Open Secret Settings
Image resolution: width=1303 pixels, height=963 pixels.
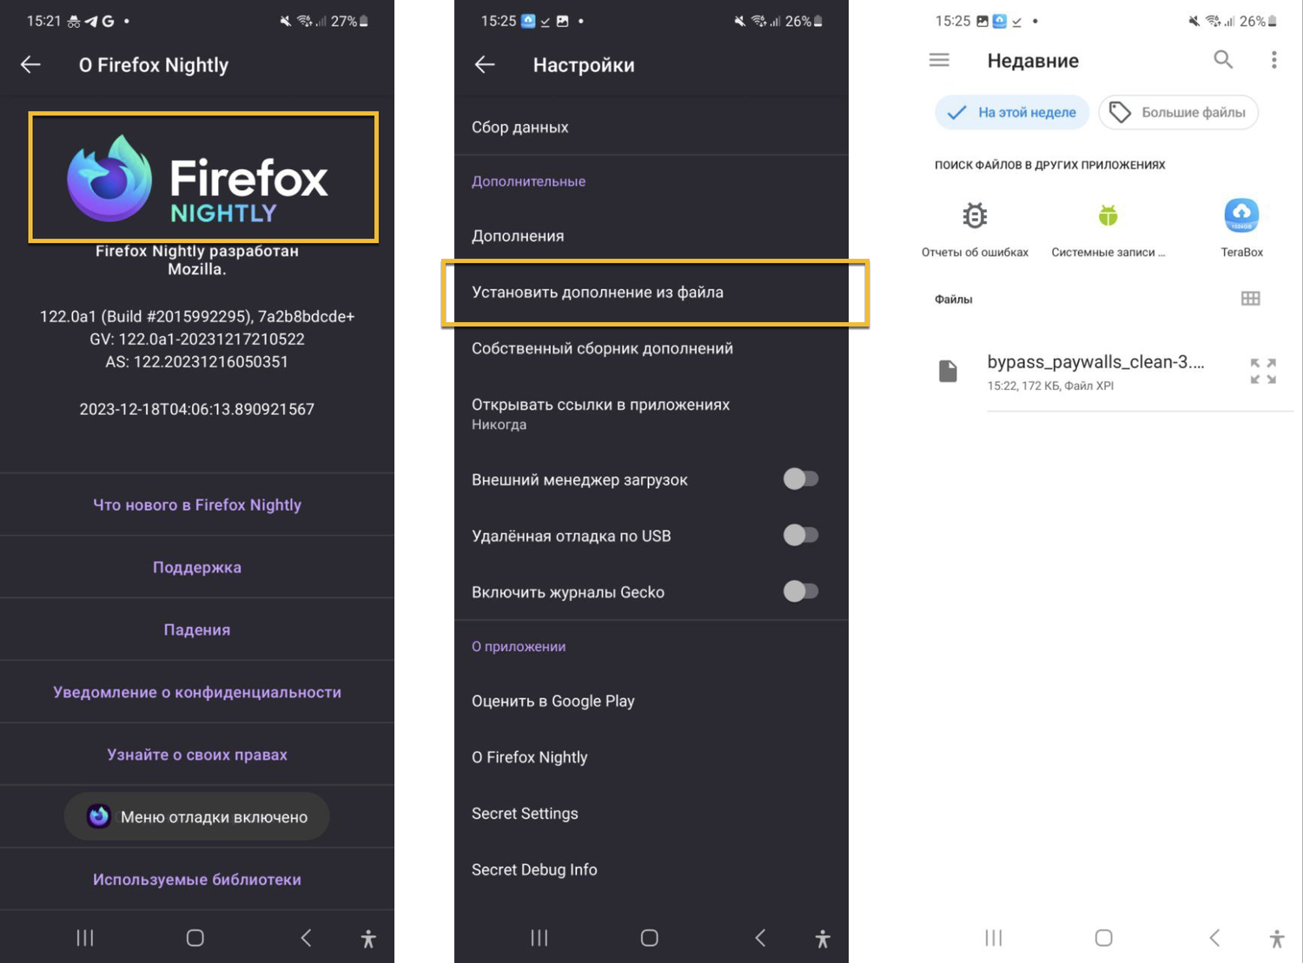[x=651, y=814]
